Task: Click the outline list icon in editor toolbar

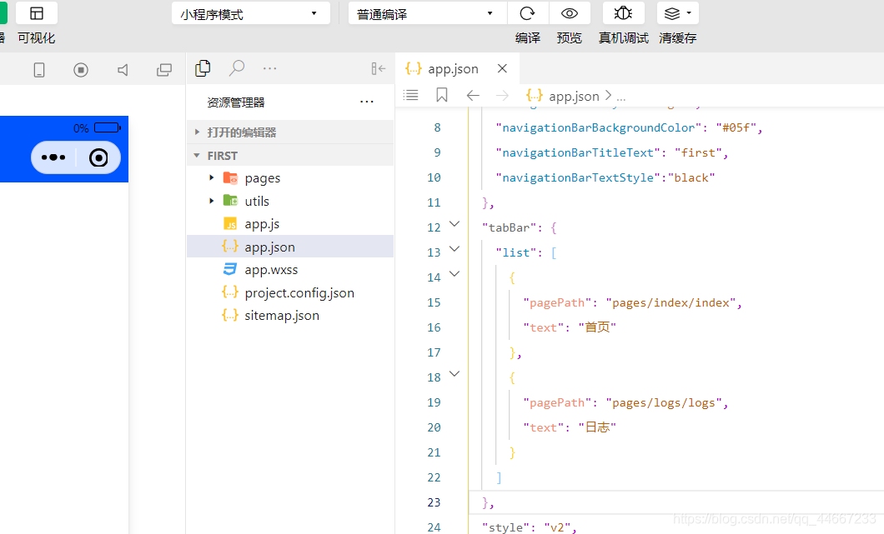Action: click(411, 96)
